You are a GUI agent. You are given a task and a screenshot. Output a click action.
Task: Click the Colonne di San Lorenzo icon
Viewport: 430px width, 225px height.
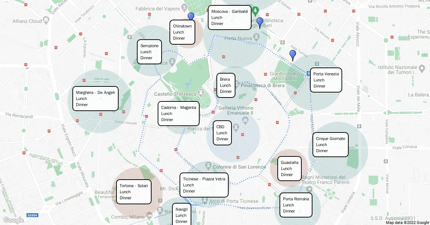[209, 165]
